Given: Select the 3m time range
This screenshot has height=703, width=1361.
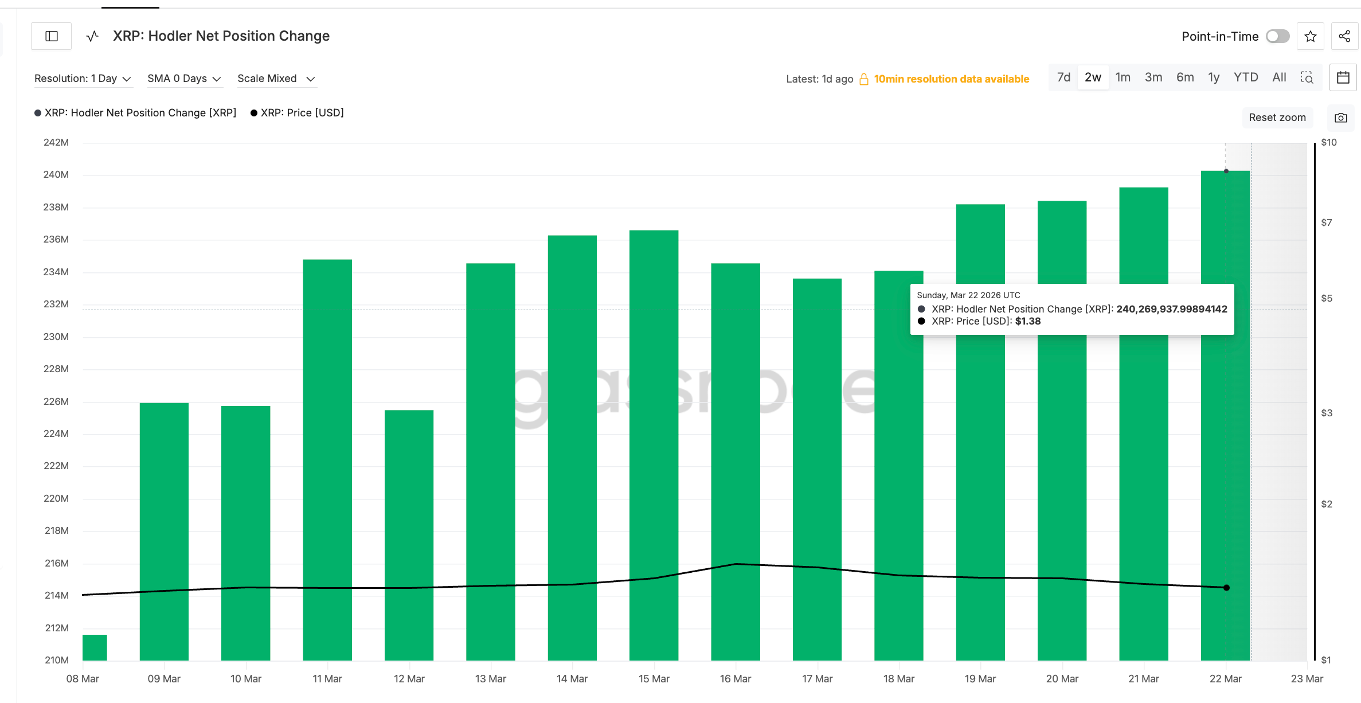Looking at the screenshot, I should [1153, 77].
